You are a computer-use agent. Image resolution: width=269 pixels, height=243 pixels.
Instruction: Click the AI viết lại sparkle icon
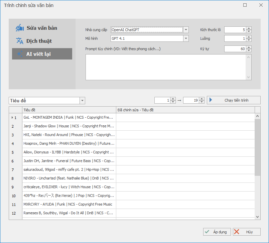tap(20, 54)
